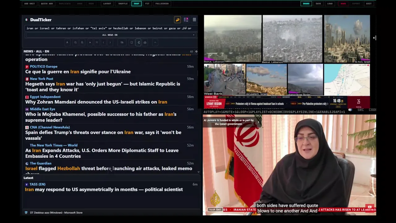Click the font size 'A' toolbar icon
The height and width of the screenshot is (223, 396).
click(x=67, y=42)
